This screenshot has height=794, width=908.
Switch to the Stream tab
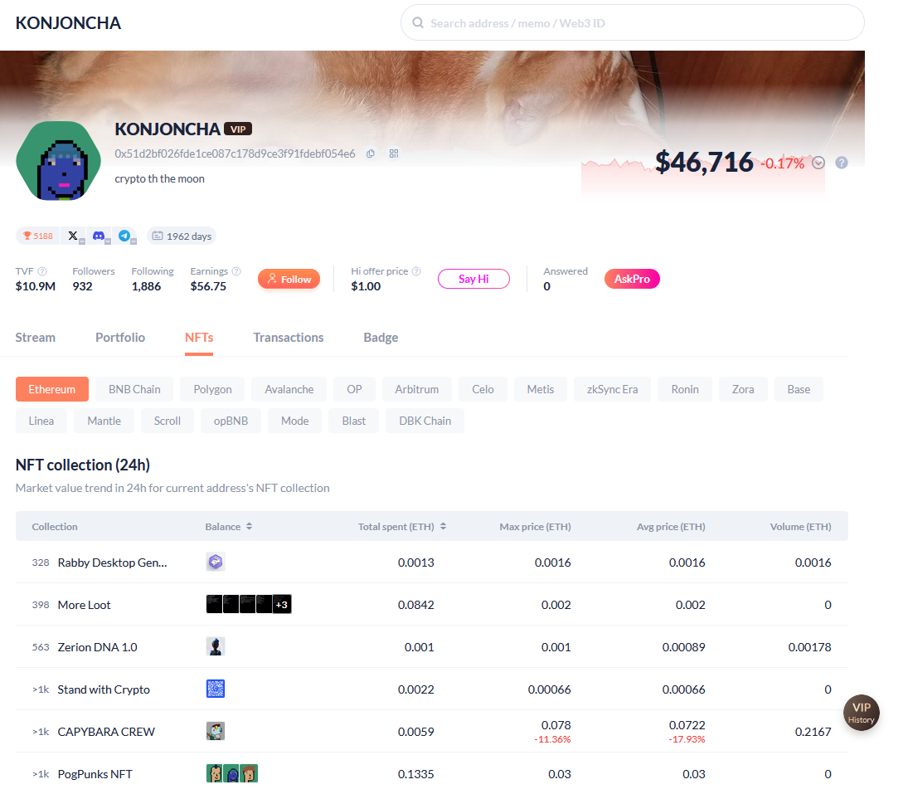pyautogui.click(x=36, y=338)
